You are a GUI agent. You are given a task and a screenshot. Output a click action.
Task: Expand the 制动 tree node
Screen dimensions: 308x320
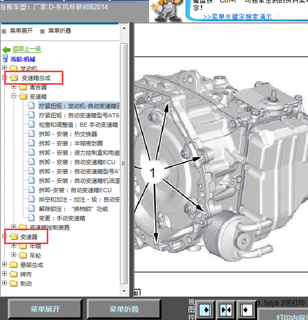pyautogui.click(x=4, y=283)
